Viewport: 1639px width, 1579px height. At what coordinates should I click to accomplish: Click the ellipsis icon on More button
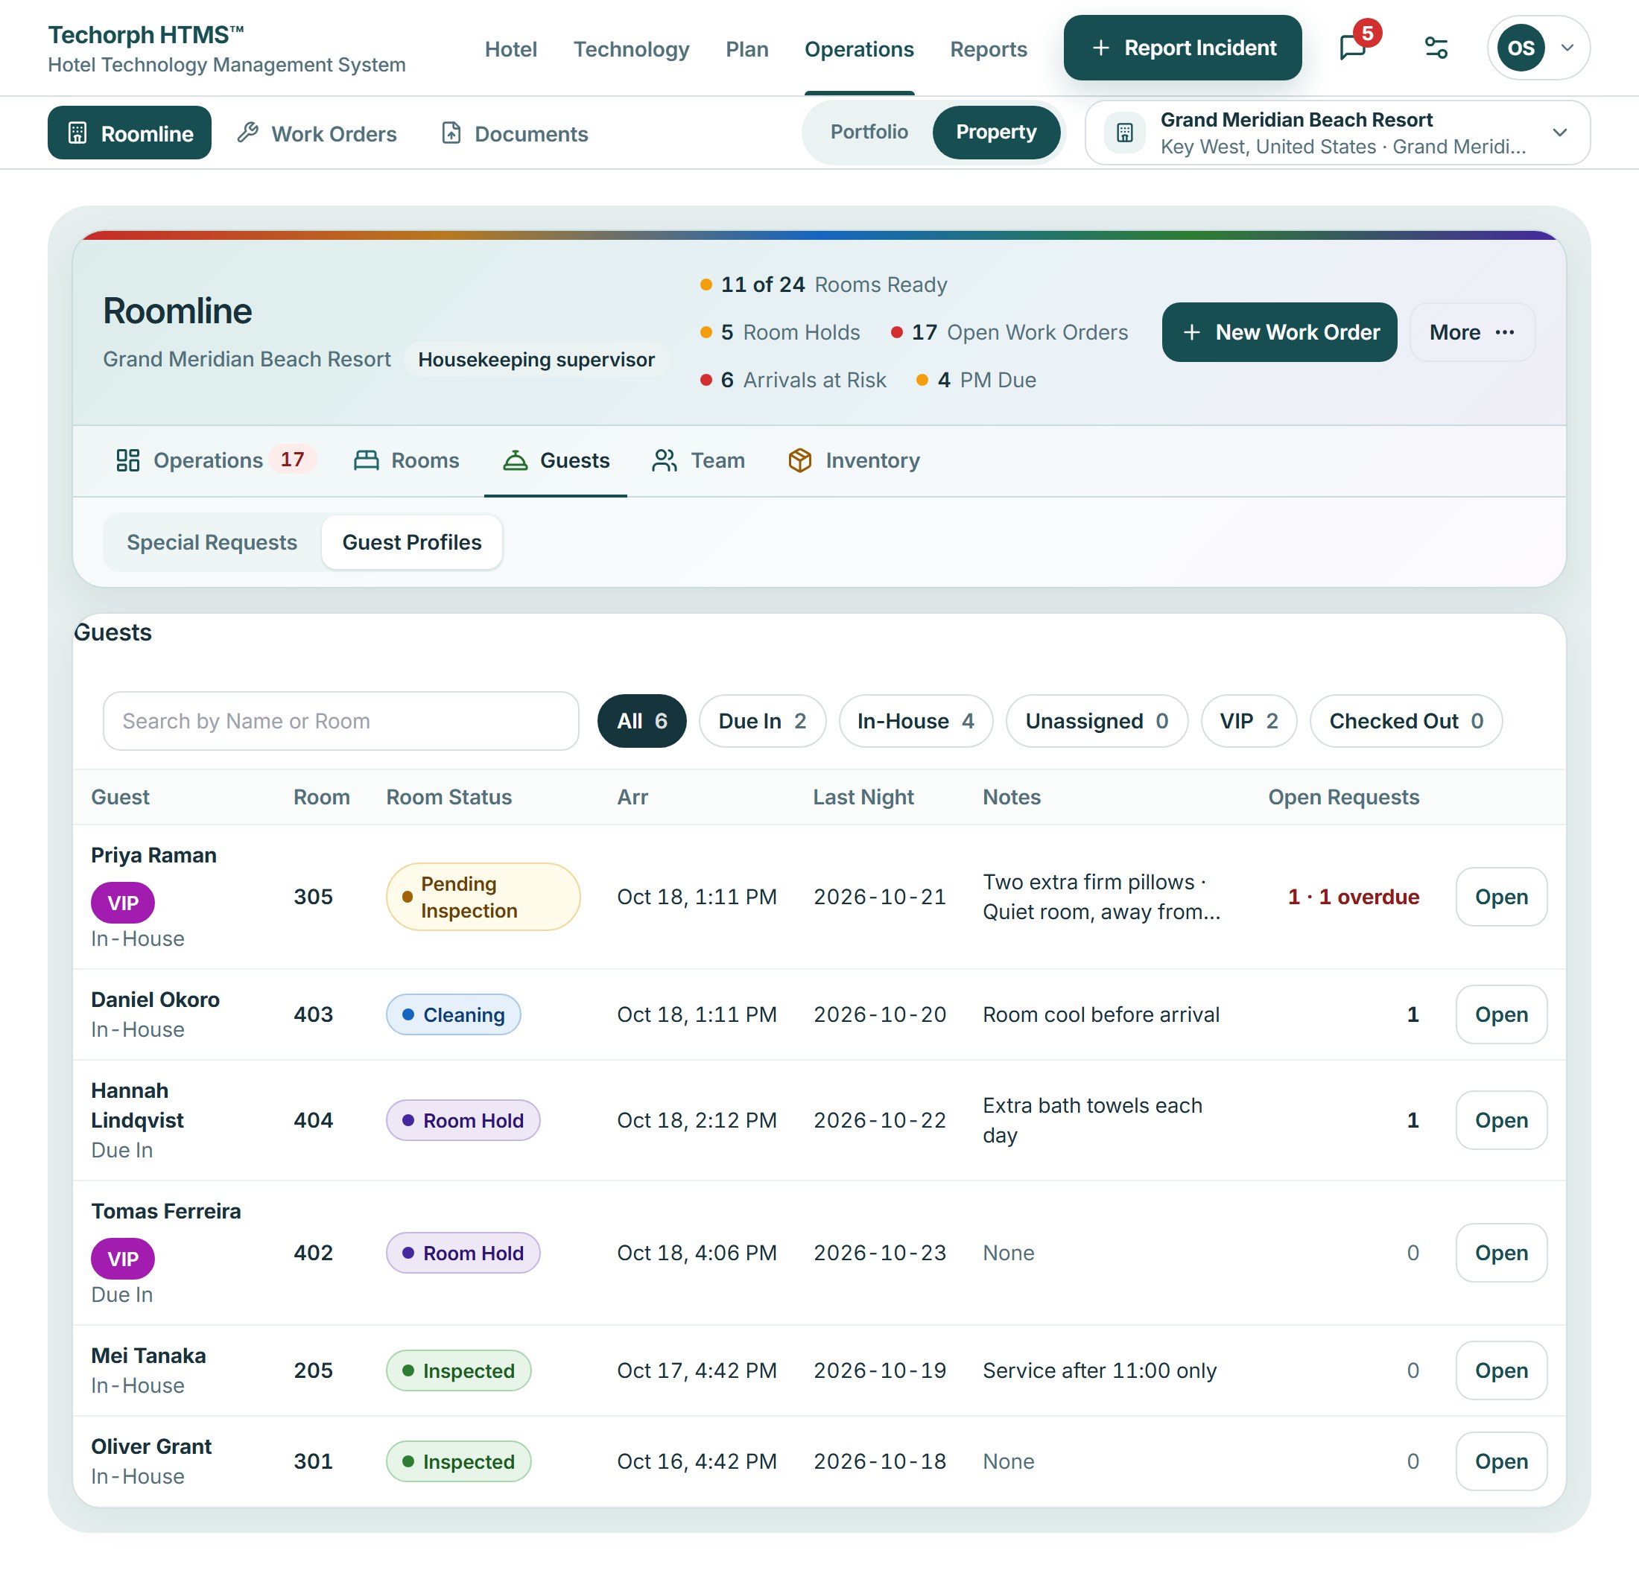(x=1504, y=332)
